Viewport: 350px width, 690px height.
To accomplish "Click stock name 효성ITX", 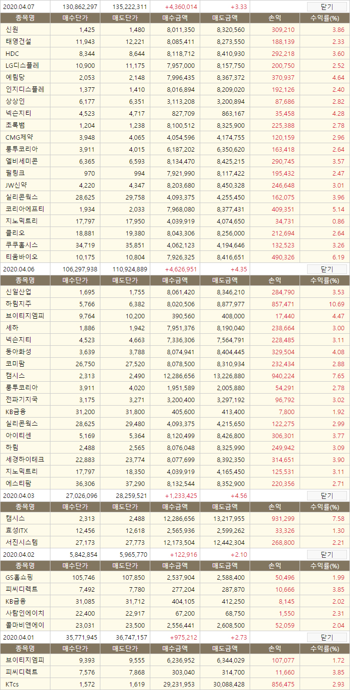I will pos(17,530).
